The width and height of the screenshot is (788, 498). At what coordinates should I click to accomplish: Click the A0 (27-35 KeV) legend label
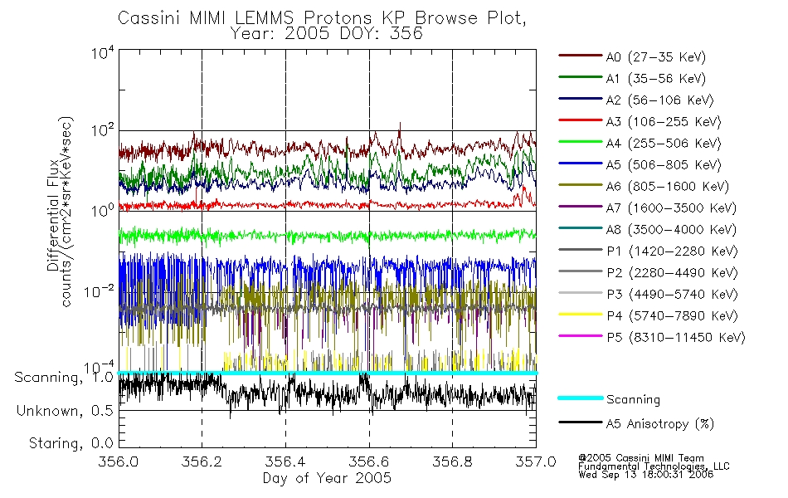click(656, 57)
